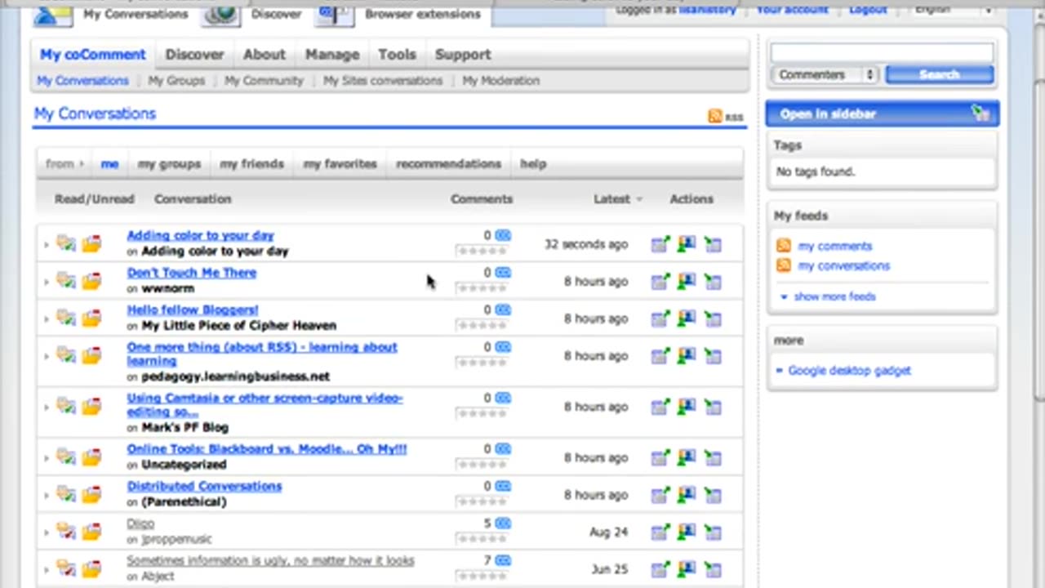Show the recommendations filter
1045x588 pixels.
(448, 163)
